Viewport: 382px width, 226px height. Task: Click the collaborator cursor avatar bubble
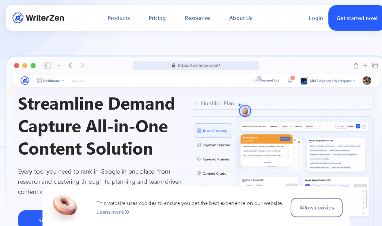coord(245,111)
